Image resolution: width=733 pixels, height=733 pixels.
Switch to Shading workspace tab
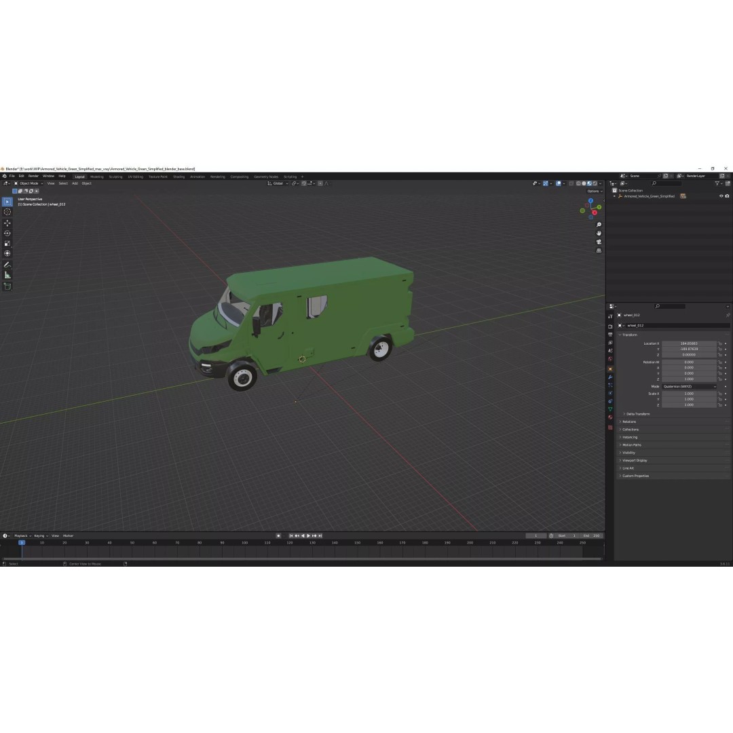click(x=178, y=176)
